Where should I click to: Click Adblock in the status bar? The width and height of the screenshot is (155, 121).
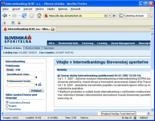click(144, 118)
